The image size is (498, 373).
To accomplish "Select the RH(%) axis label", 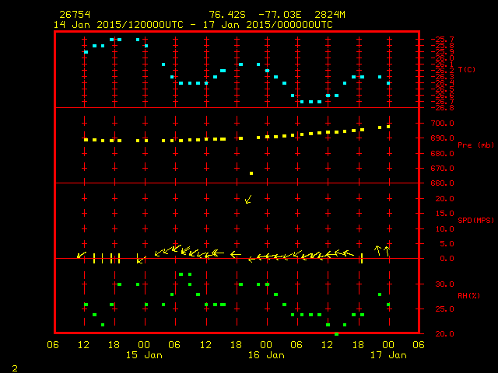I will click(x=468, y=295).
